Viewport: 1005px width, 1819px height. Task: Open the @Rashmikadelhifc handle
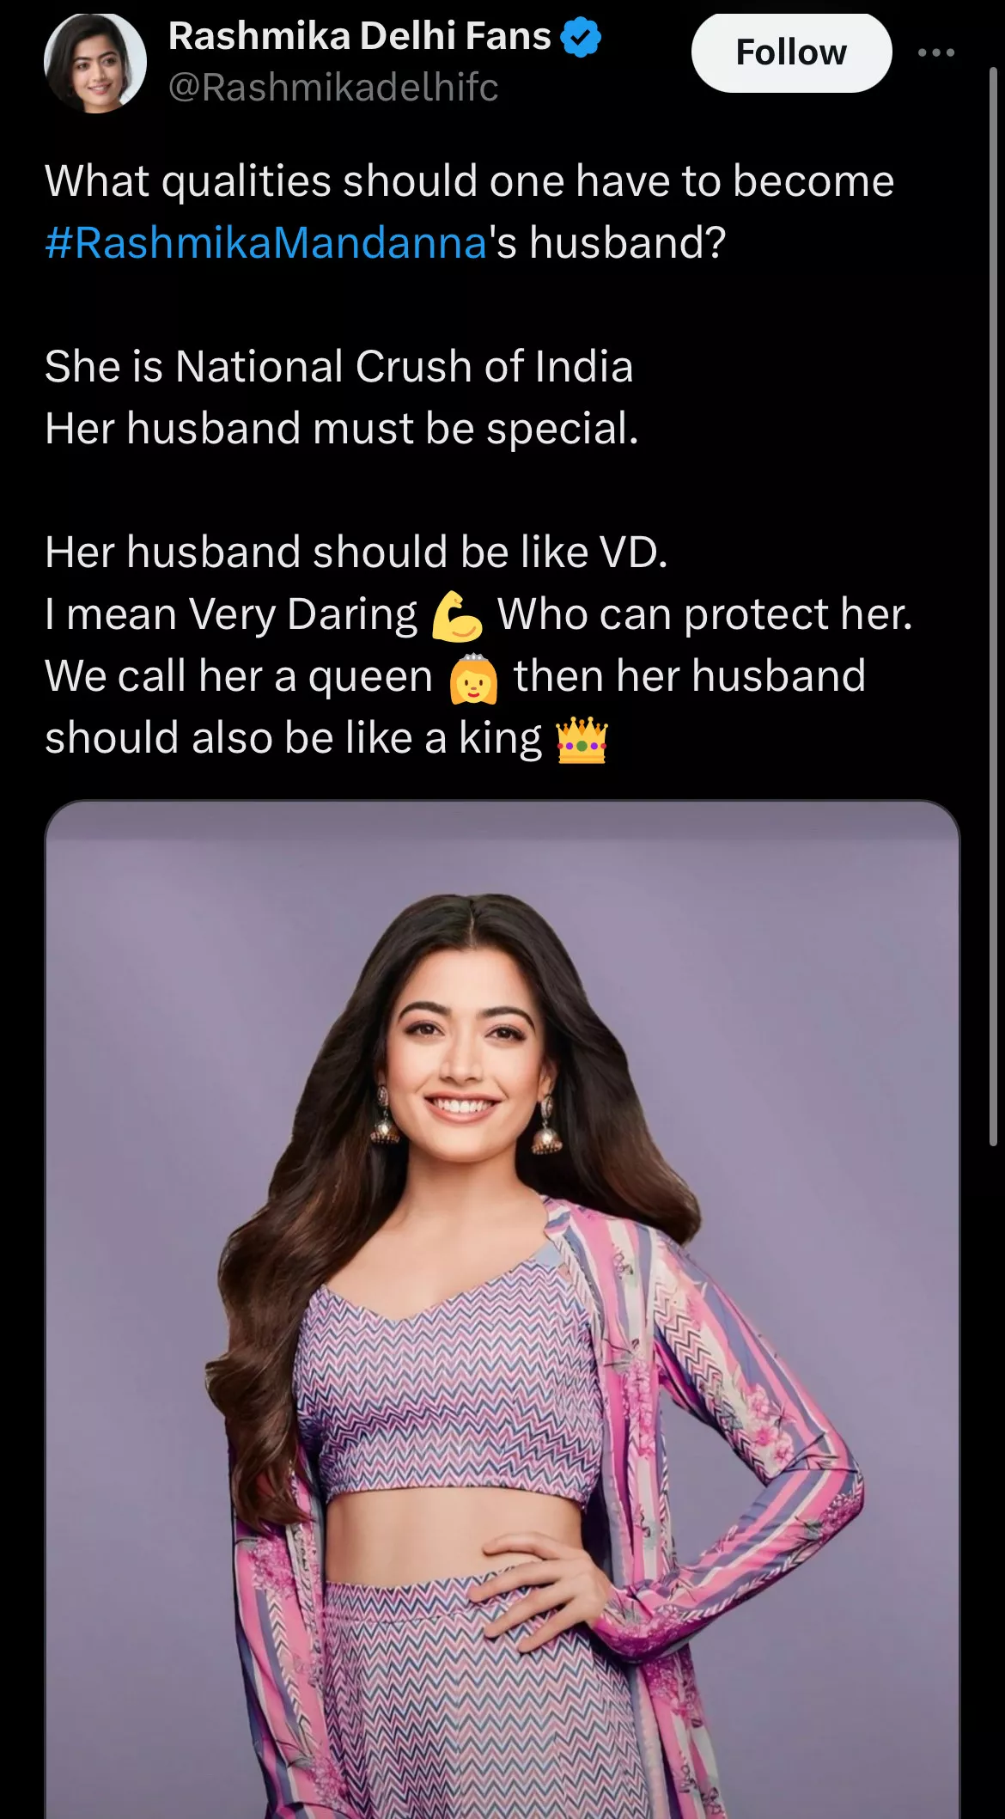pos(333,87)
